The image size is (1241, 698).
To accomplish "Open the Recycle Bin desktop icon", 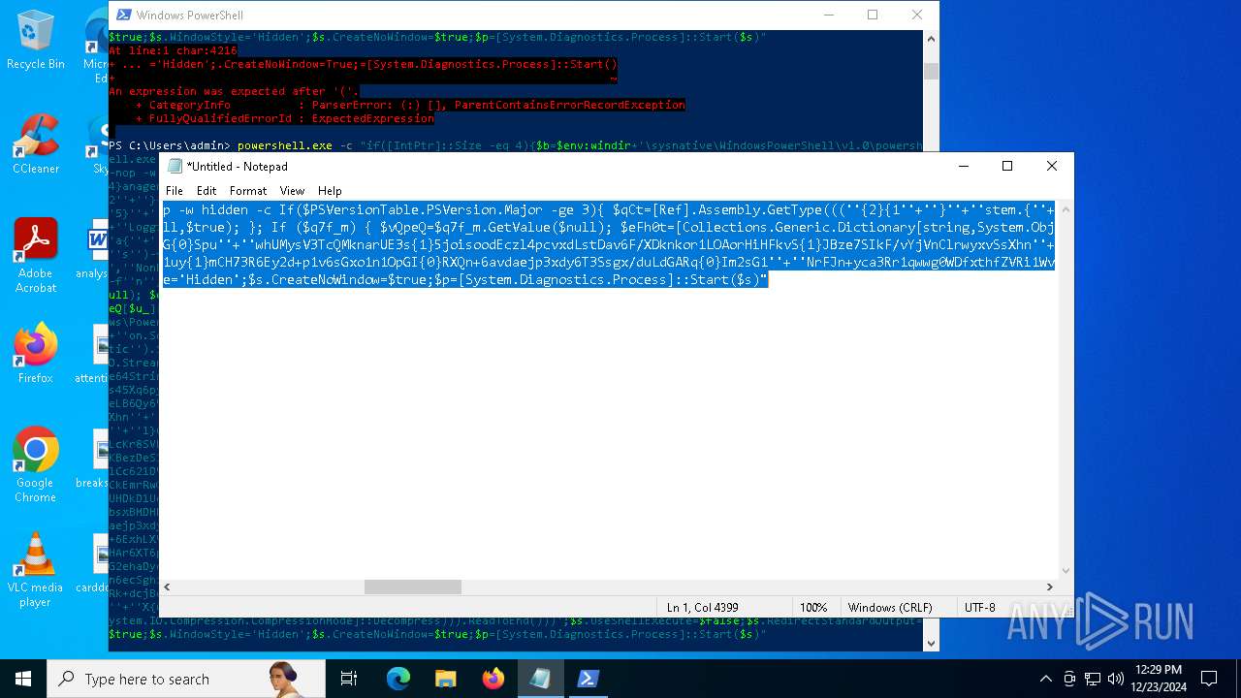I will click(x=36, y=41).
